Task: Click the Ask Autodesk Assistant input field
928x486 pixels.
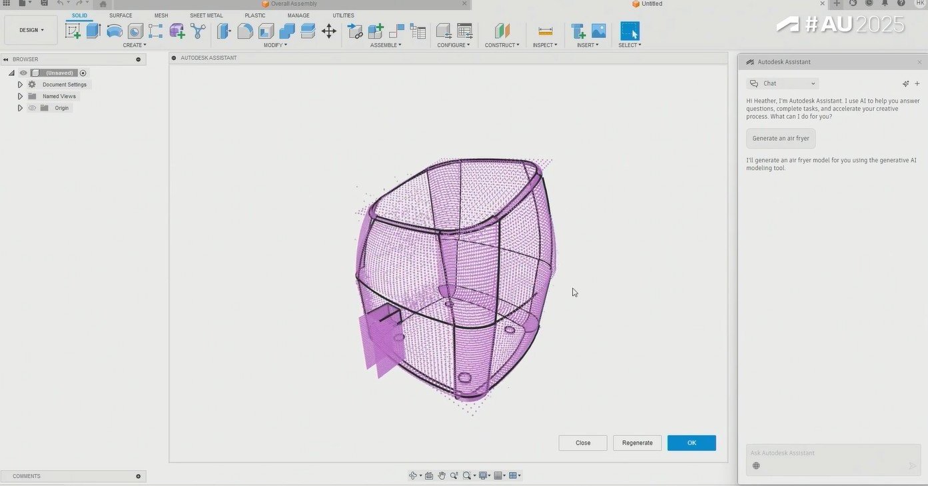Action: [826, 453]
